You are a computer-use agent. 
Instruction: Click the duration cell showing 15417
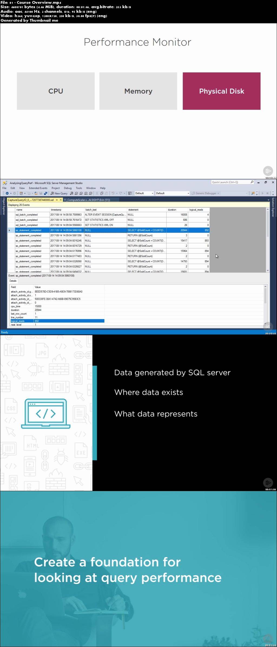[x=177, y=241]
